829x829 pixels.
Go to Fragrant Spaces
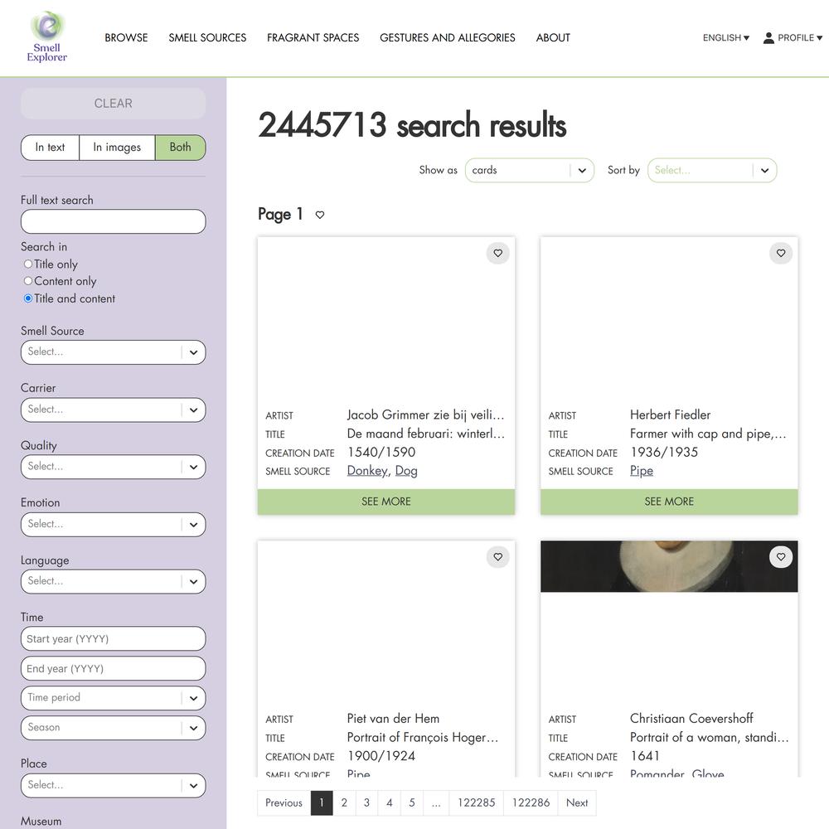tap(313, 37)
